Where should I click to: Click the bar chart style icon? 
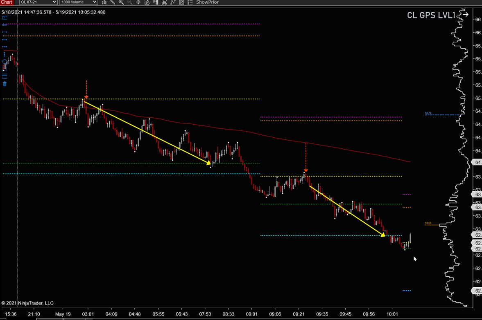pyautogui.click(x=104, y=2)
